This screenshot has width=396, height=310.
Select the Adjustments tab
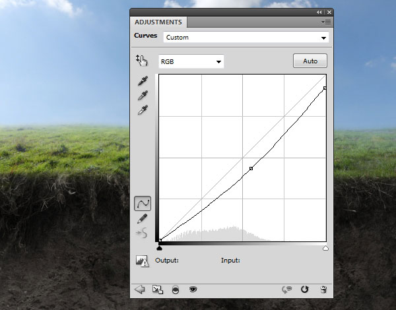tap(158, 22)
